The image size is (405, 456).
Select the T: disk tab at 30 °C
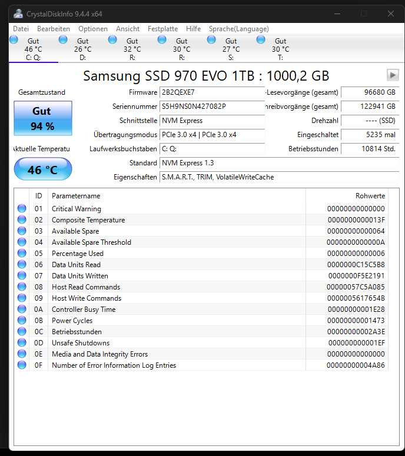click(x=280, y=49)
